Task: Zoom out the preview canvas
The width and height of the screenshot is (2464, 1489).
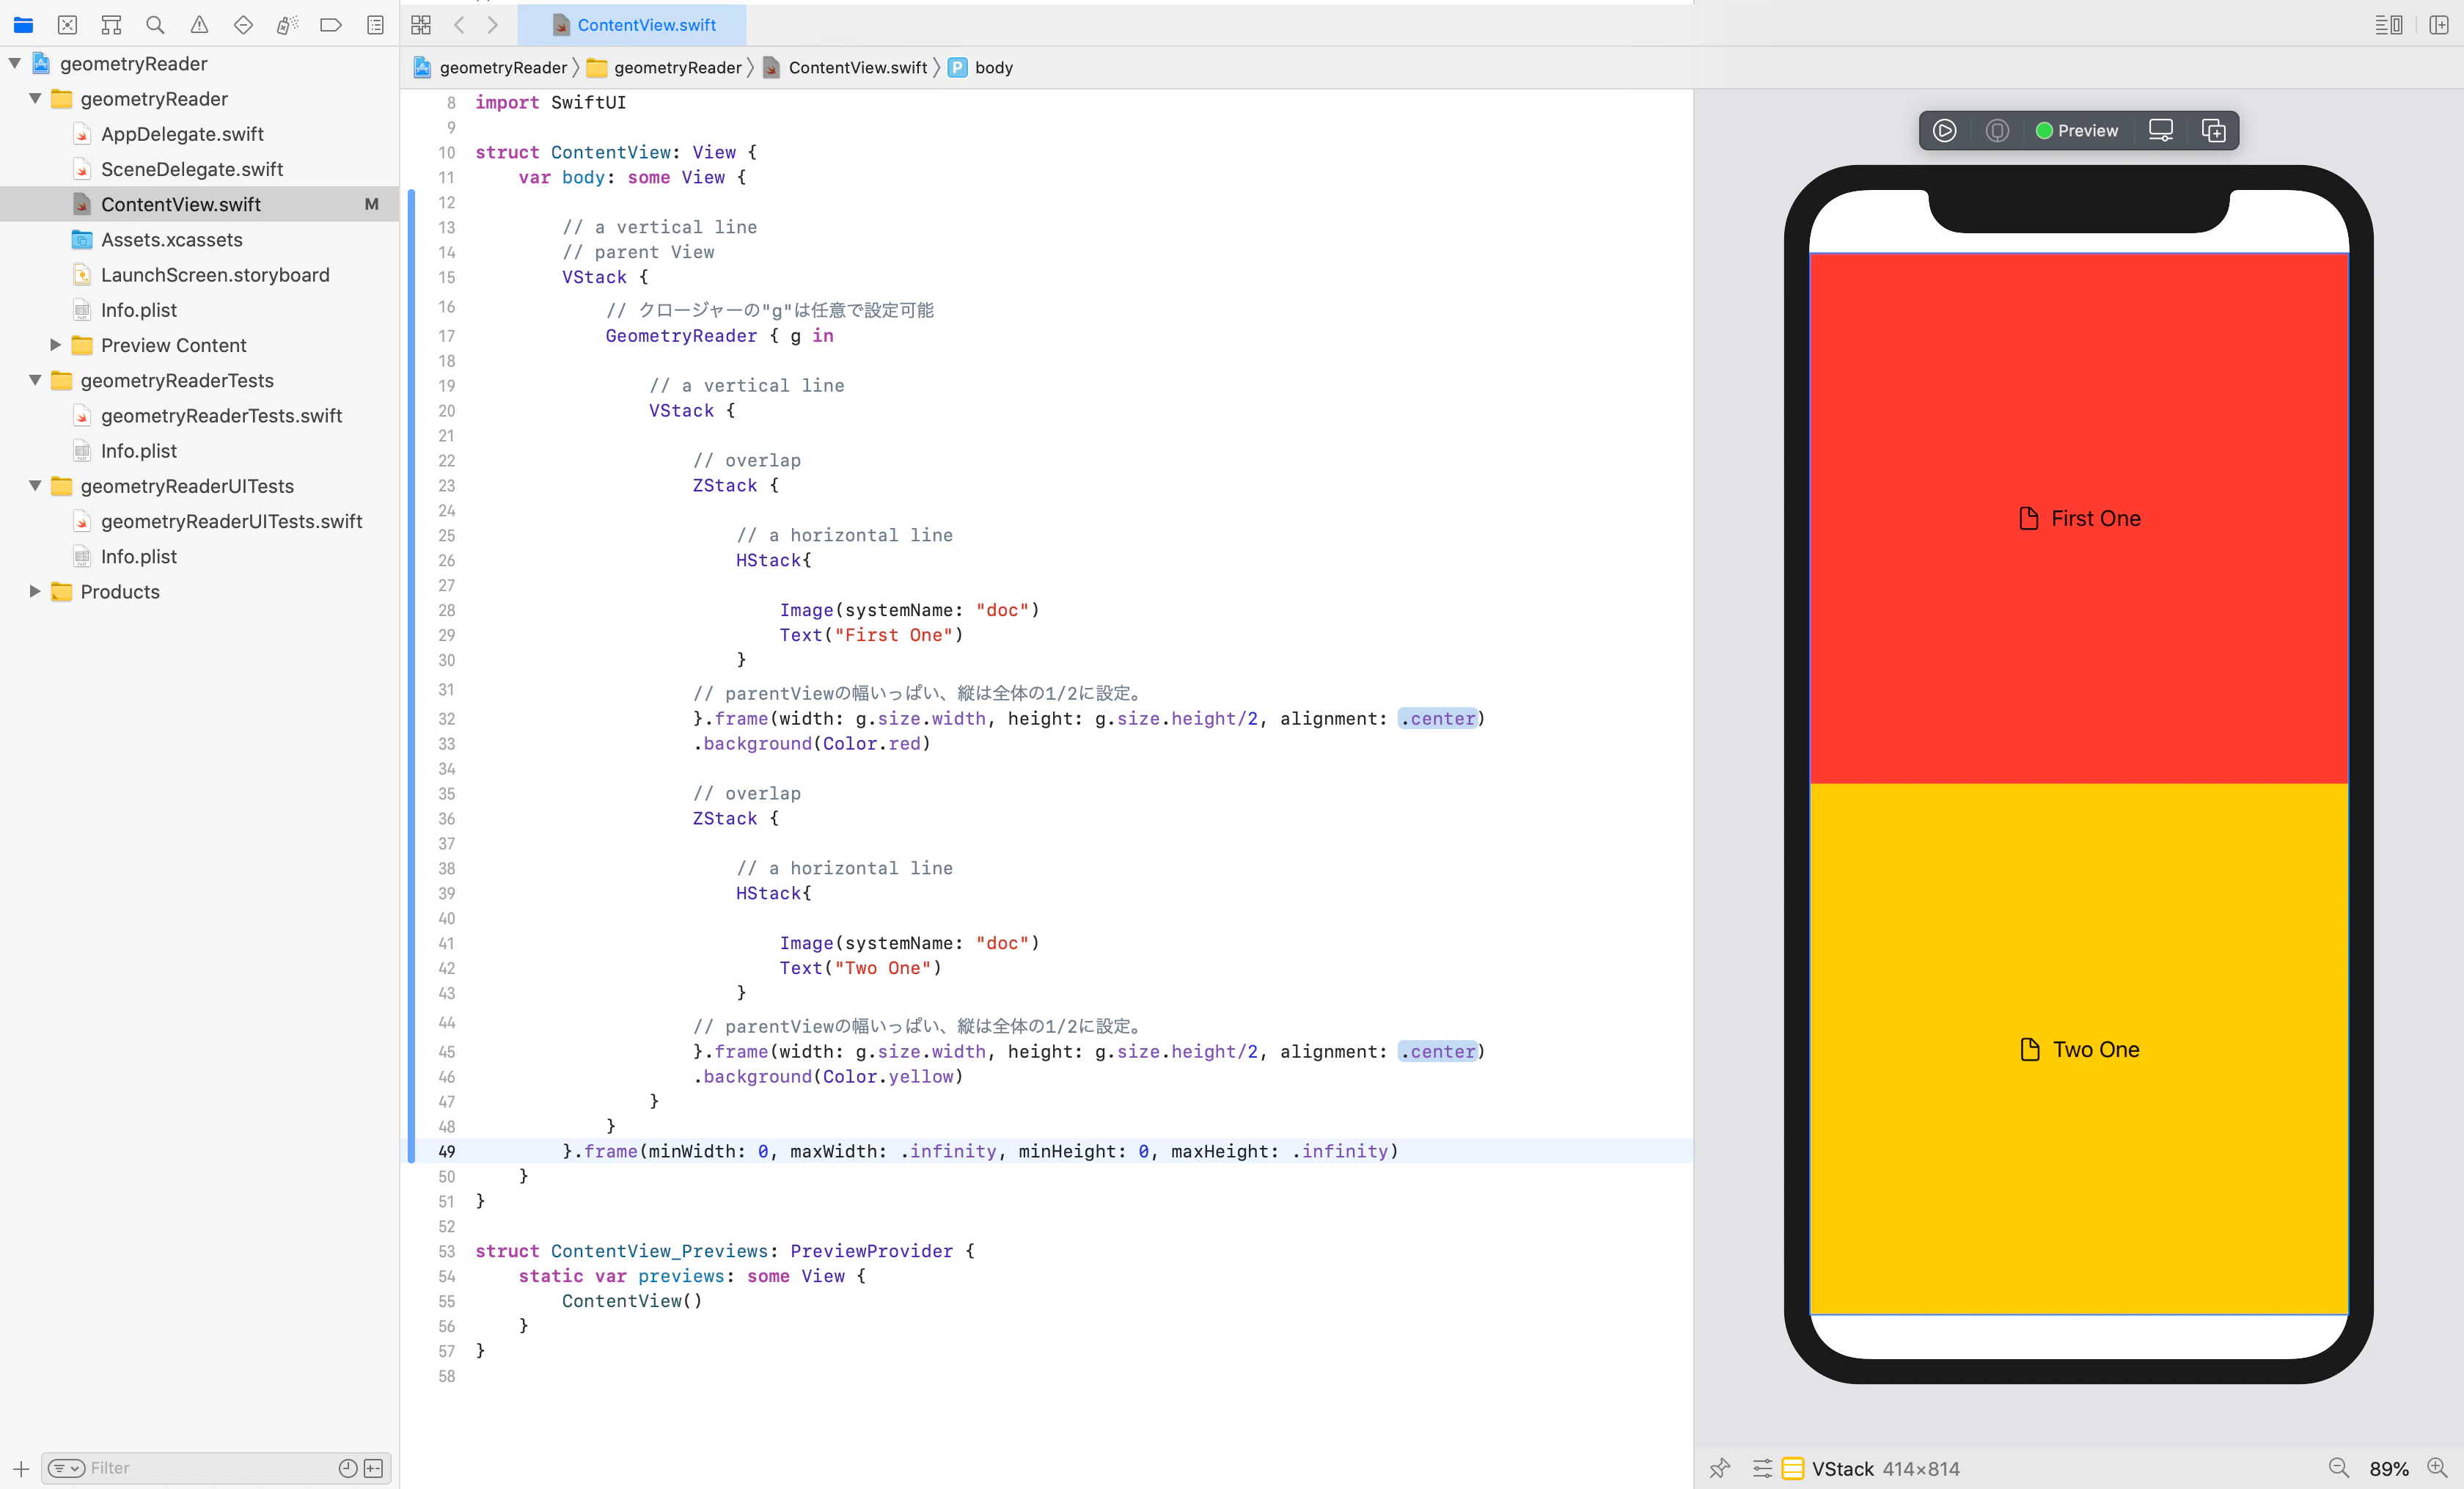Action: point(2338,1468)
